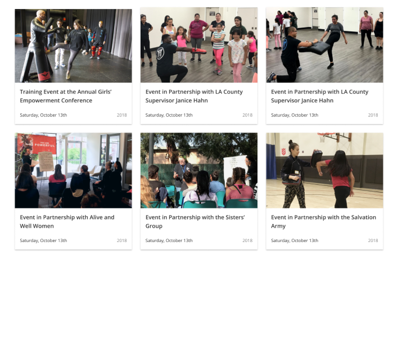Screen dimensions: 398x337
Task: Open the photo of the woman kicking a black pad
Action: point(325,45)
